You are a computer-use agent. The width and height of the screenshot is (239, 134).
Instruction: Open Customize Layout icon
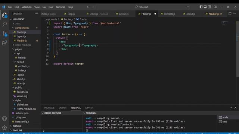point(215,7)
